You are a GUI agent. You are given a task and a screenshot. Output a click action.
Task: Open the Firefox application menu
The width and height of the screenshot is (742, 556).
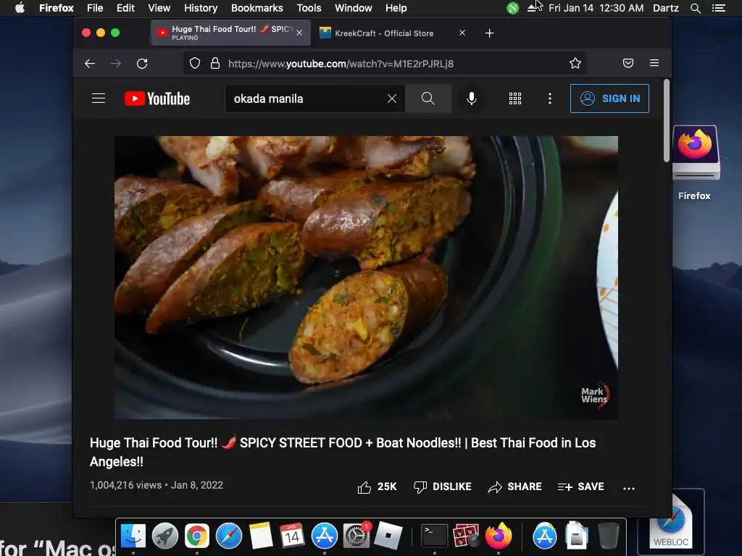coord(57,8)
